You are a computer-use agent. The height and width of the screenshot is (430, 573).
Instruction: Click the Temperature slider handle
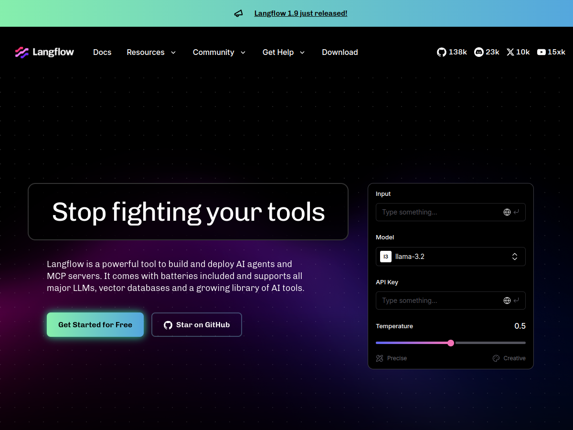pos(451,343)
